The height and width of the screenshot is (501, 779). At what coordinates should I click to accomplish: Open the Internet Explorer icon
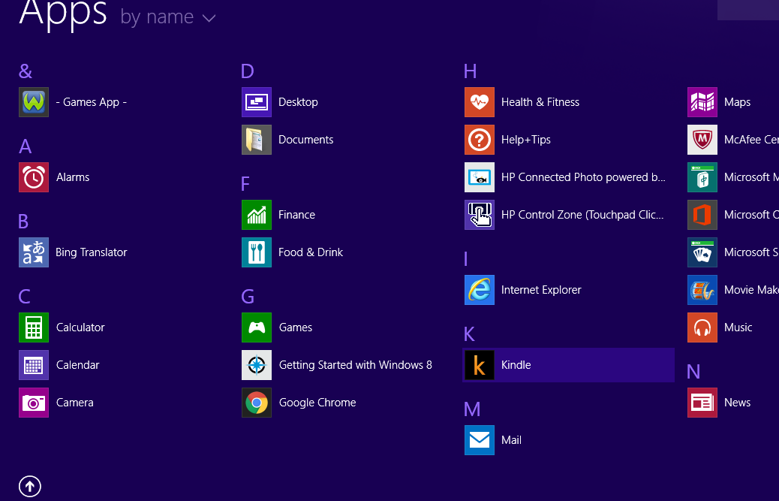(x=480, y=290)
